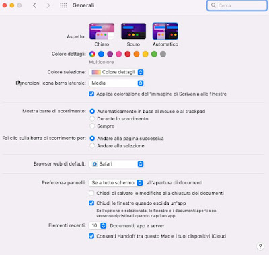Click the Documenti, app e server text

(x=137, y=226)
